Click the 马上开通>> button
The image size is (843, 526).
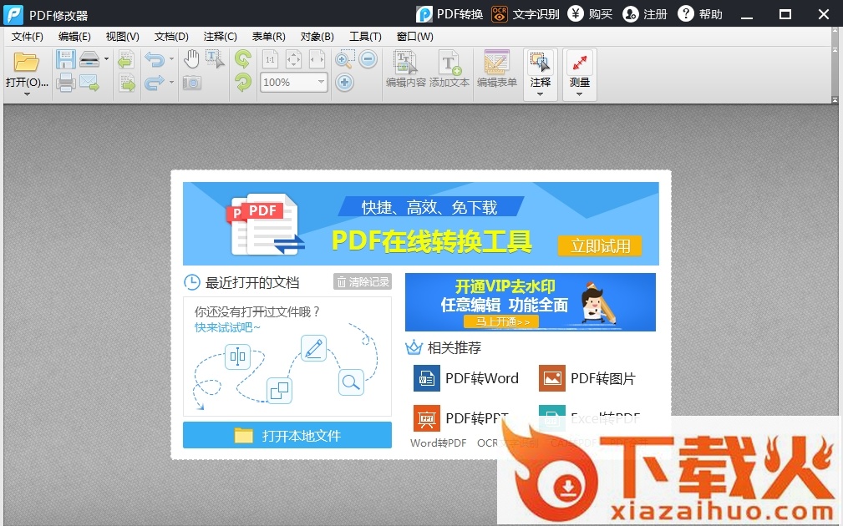501,321
